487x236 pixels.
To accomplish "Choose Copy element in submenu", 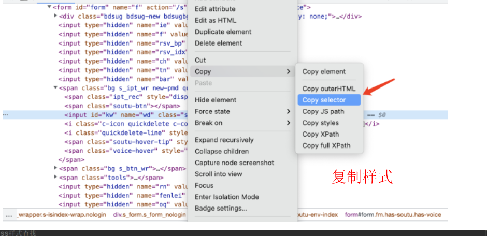I will pyautogui.click(x=324, y=71).
